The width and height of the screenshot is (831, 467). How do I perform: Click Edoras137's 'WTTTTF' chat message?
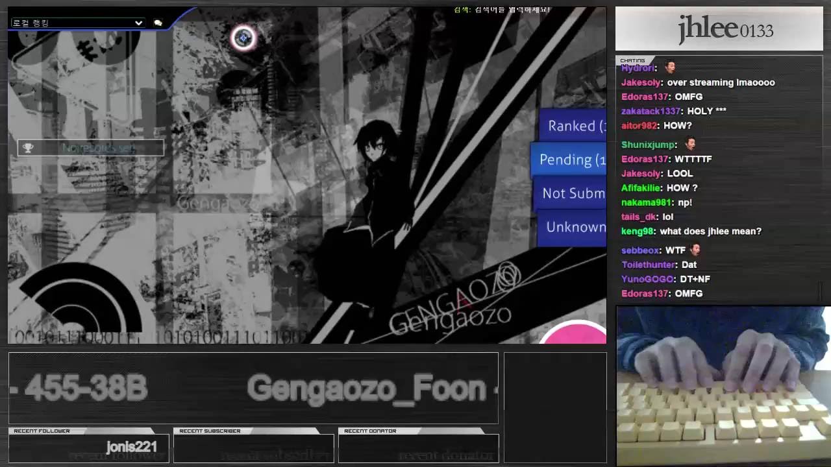click(693, 159)
